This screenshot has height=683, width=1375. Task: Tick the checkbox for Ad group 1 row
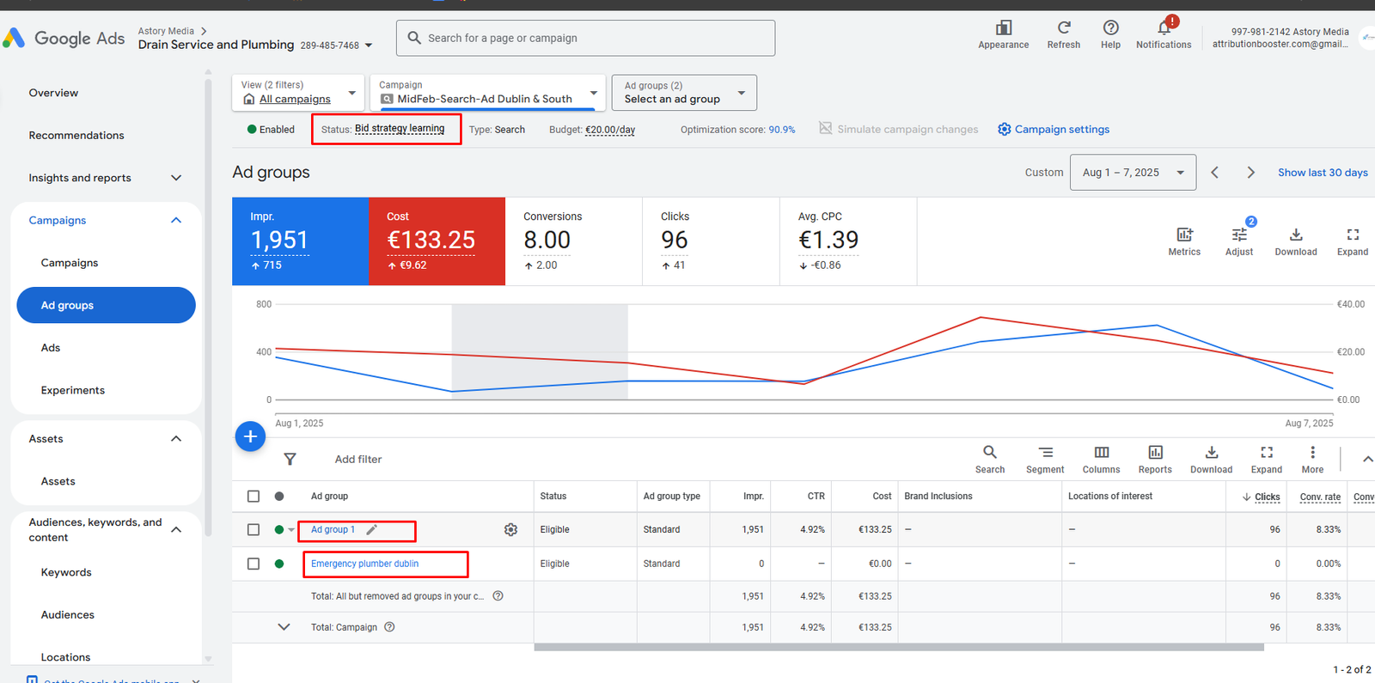click(x=254, y=530)
